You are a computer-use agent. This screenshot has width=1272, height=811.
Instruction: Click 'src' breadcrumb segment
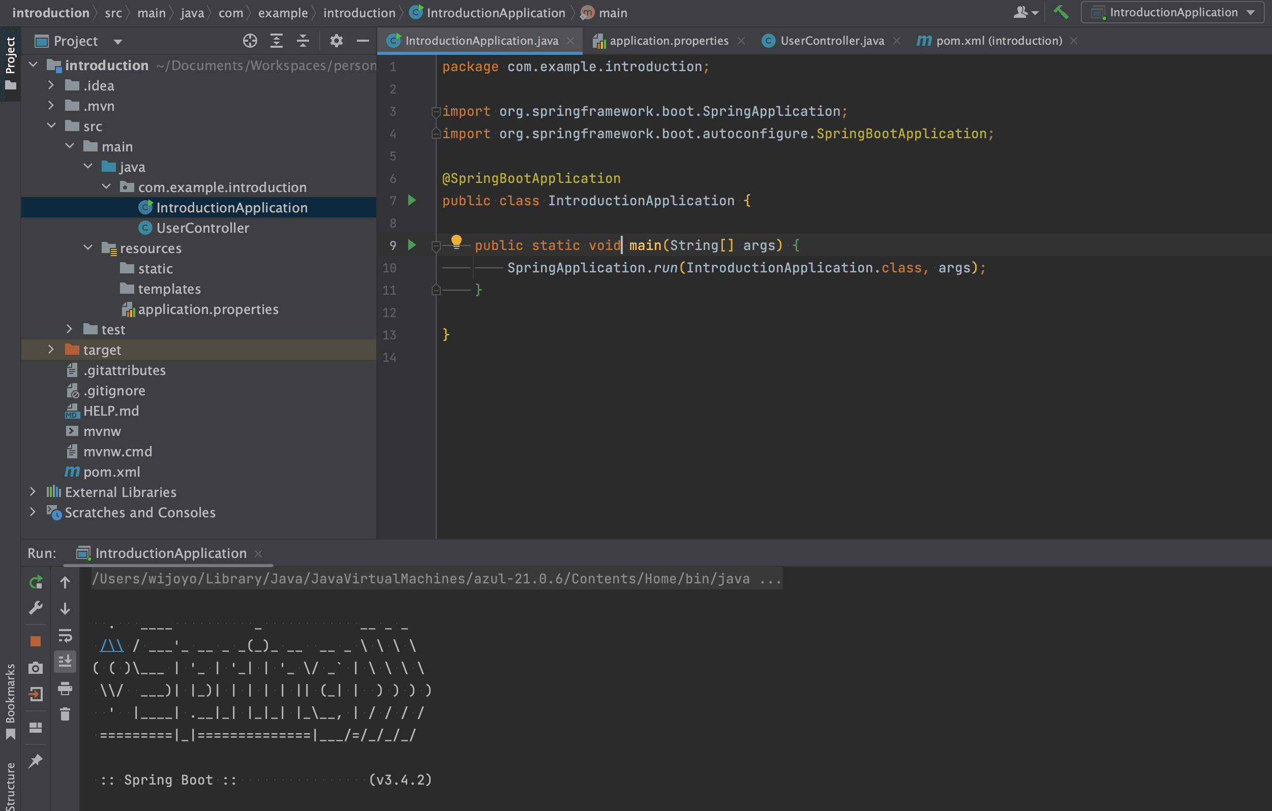tap(113, 13)
